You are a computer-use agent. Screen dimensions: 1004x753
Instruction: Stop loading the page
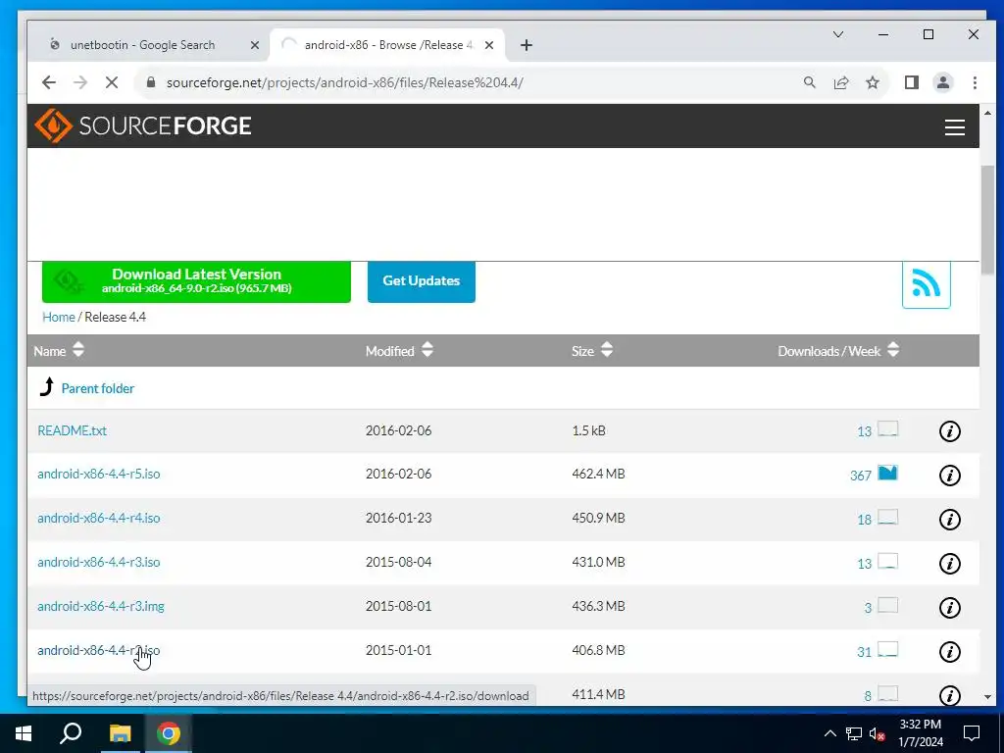112,82
